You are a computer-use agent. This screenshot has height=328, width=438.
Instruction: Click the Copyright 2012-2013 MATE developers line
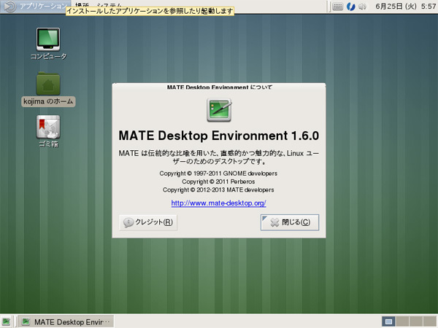tap(218, 190)
